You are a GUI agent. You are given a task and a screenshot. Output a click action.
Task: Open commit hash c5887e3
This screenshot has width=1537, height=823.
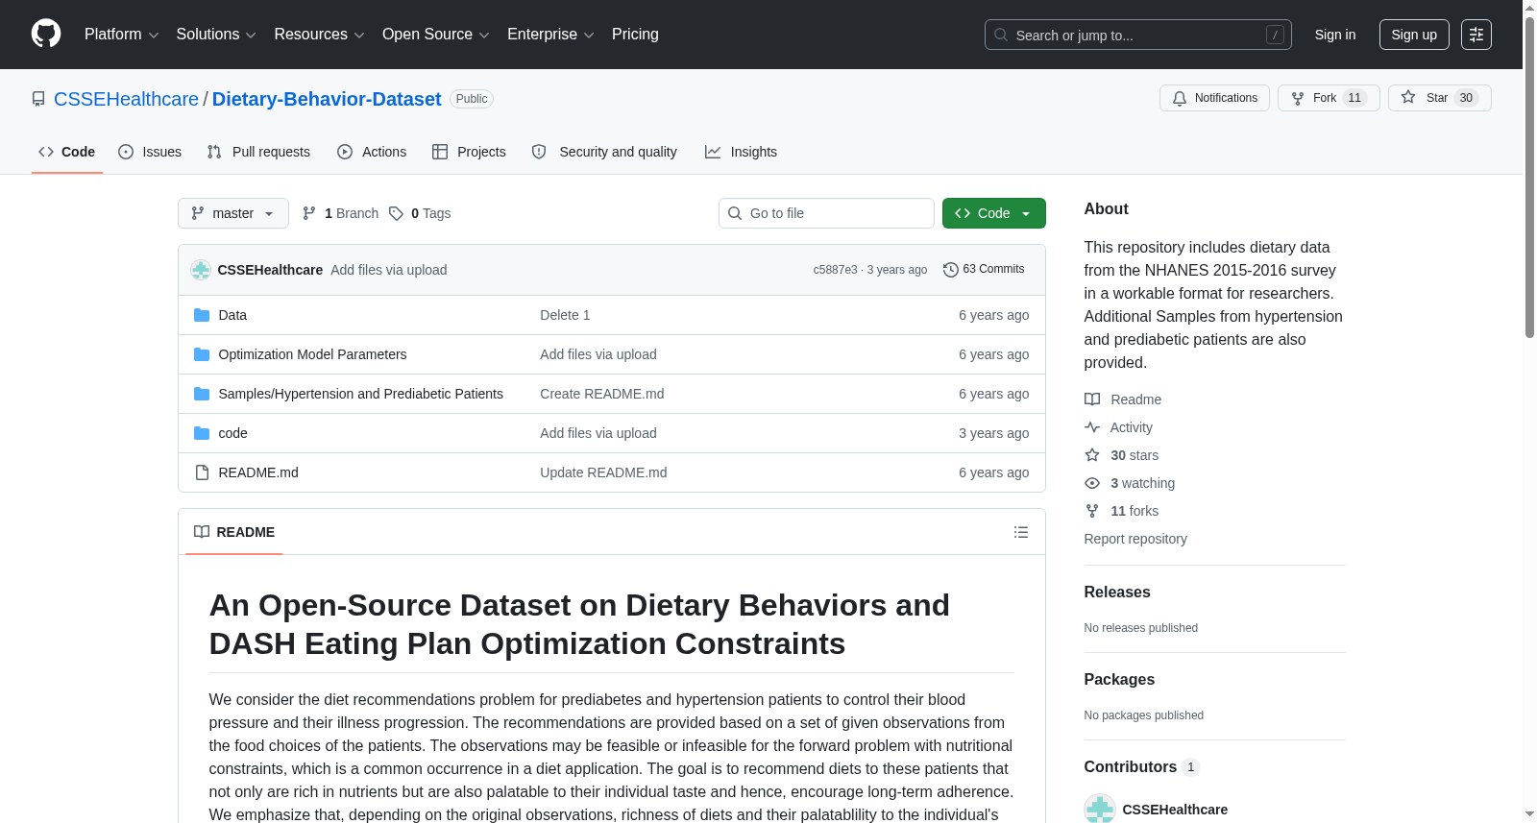coord(835,270)
